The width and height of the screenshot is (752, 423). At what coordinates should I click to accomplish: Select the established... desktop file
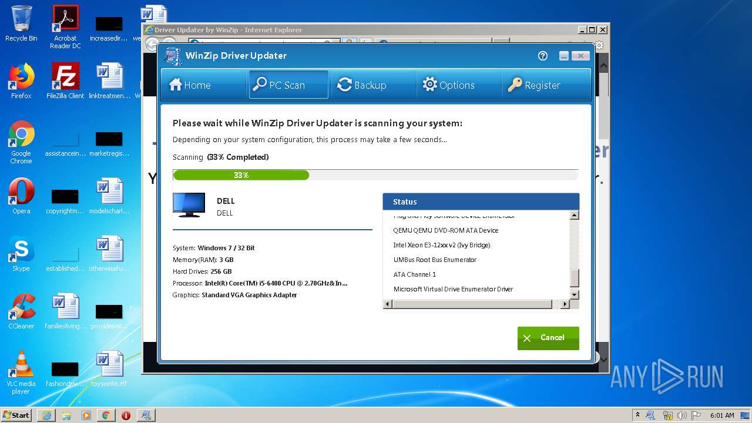[x=65, y=258]
